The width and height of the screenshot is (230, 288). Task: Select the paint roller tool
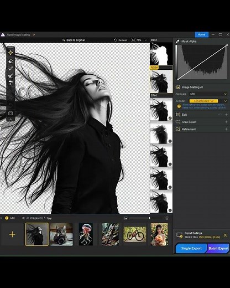(x=11, y=83)
